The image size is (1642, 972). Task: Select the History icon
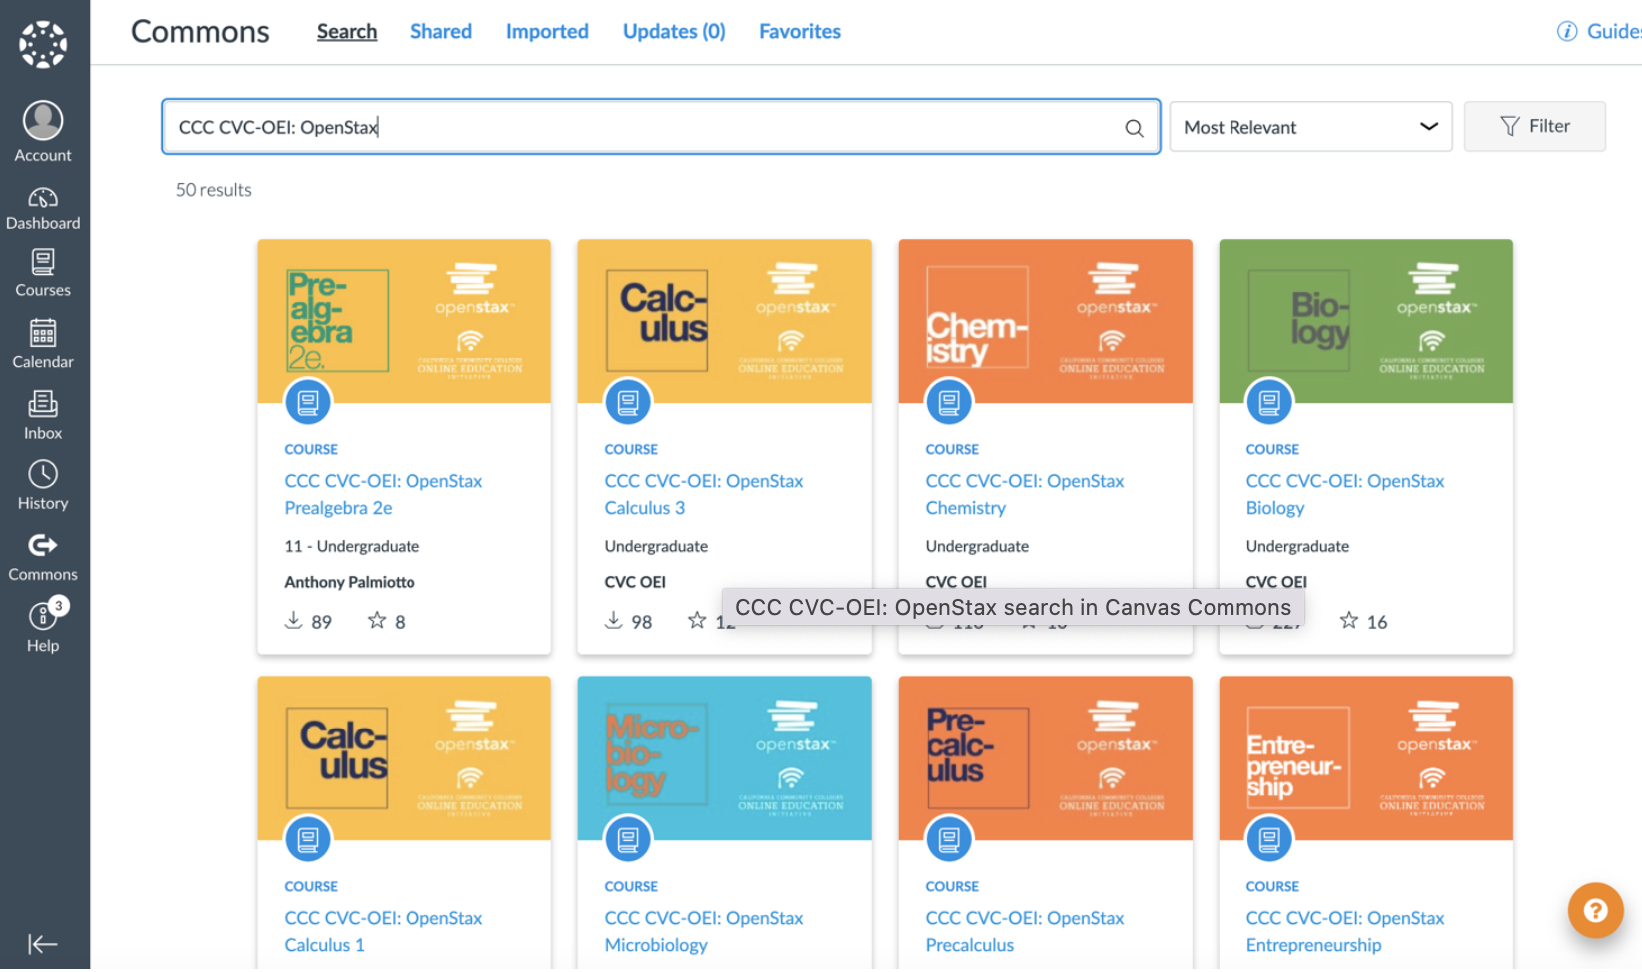coord(43,477)
